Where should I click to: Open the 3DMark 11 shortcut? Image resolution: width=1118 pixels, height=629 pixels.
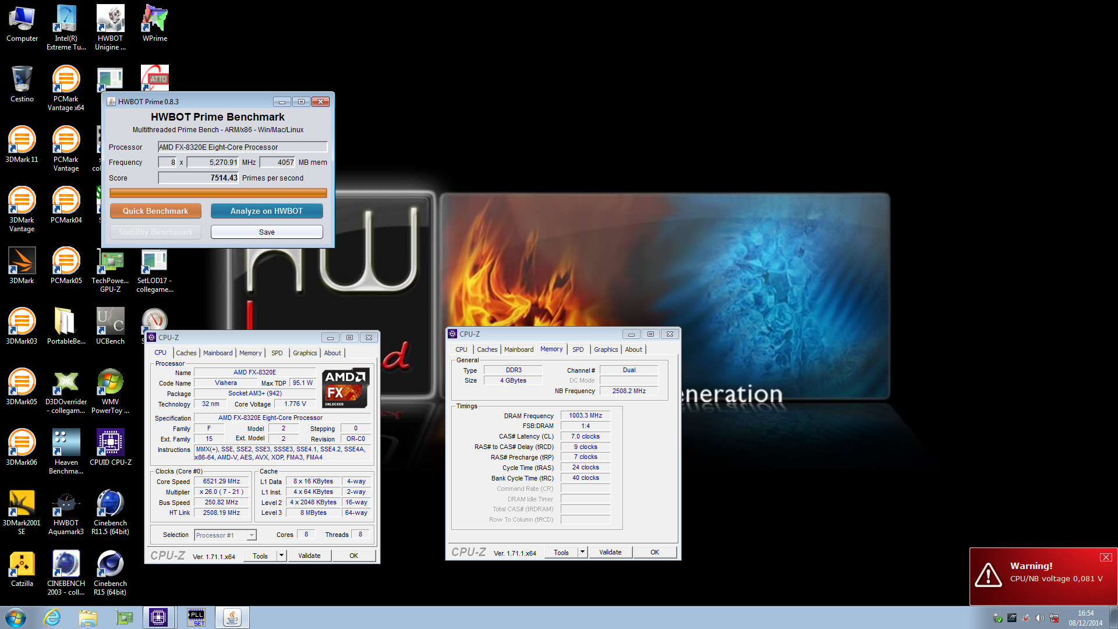[x=22, y=145]
